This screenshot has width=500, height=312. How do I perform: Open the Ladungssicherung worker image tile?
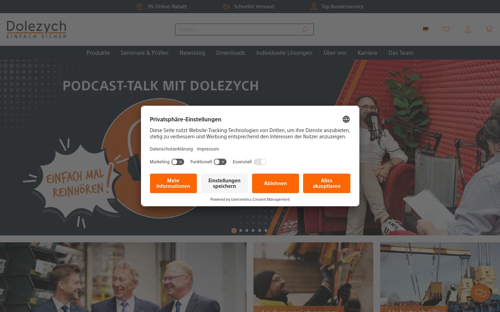[313, 277]
